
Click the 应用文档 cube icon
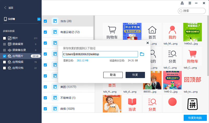[10, 68]
